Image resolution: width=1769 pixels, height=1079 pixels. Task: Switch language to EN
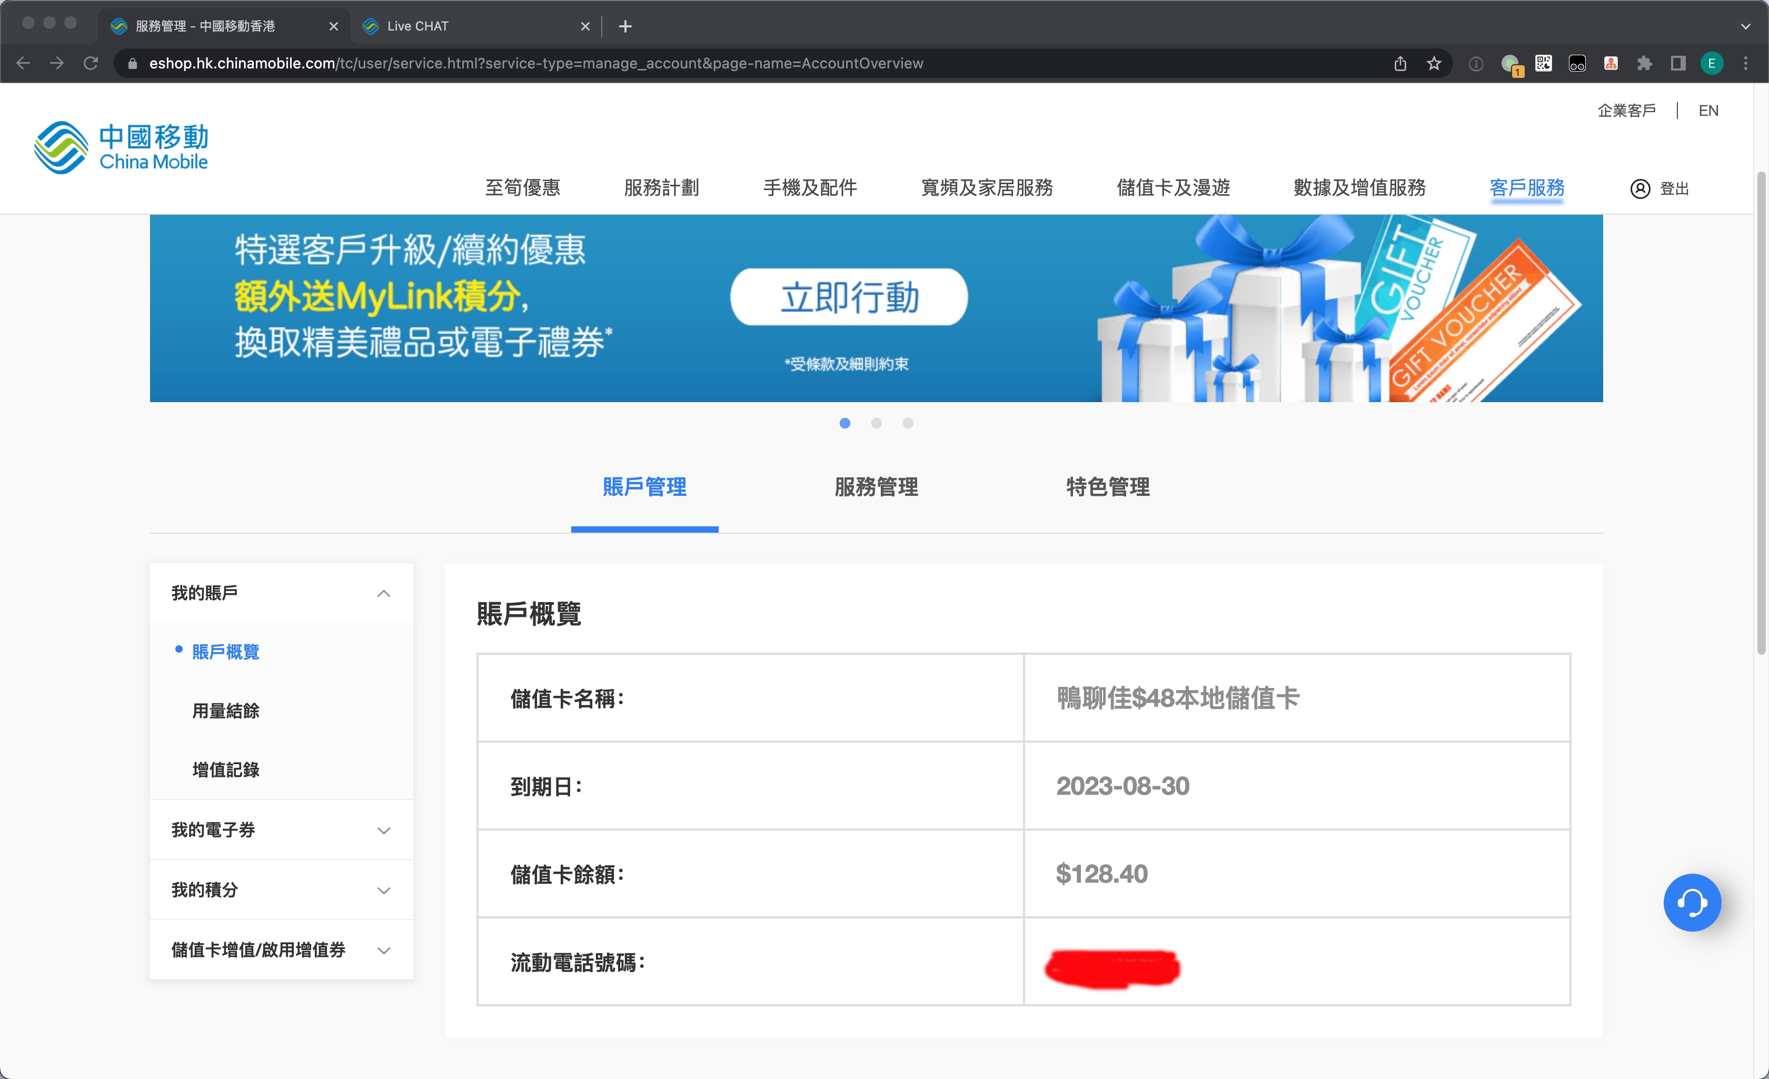[1708, 111]
